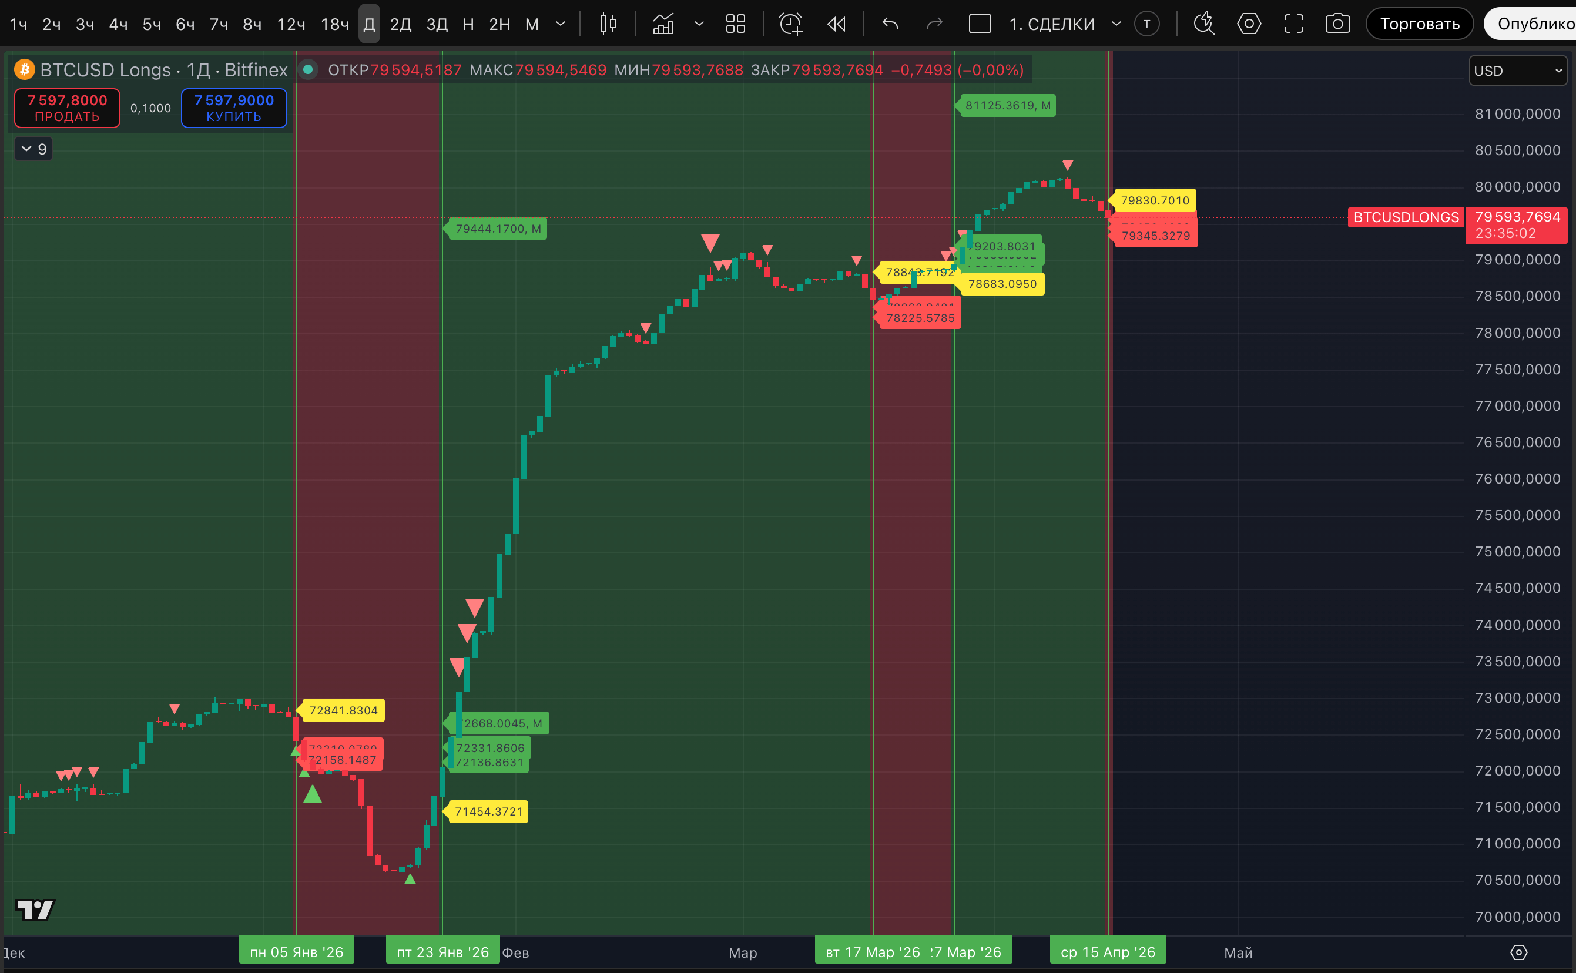This screenshot has width=1576, height=973.
Task: Expand the collapsed indicators legend showing 9
Action: pyautogui.click(x=33, y=149)
